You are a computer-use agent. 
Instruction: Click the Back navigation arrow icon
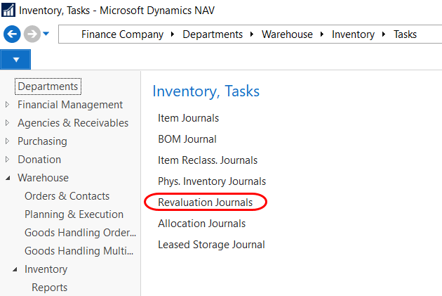pos(12,34)
